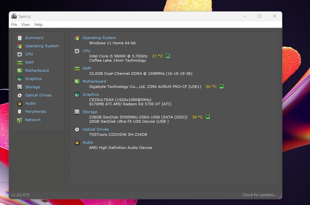Open the File menu
310x205 pixels.
tap(14, 25)
